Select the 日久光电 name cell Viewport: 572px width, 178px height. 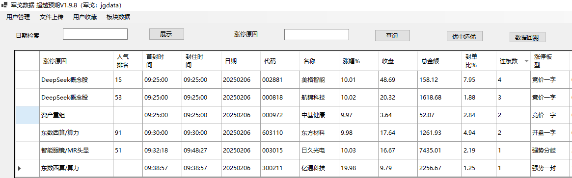pos(320,151)
